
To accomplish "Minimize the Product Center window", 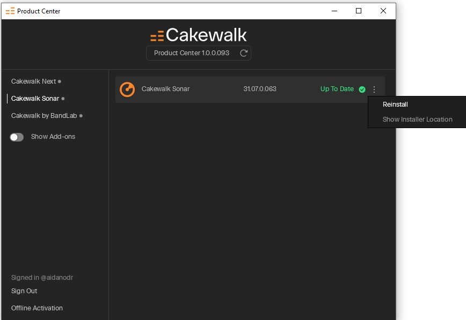I will click(334, 11).
